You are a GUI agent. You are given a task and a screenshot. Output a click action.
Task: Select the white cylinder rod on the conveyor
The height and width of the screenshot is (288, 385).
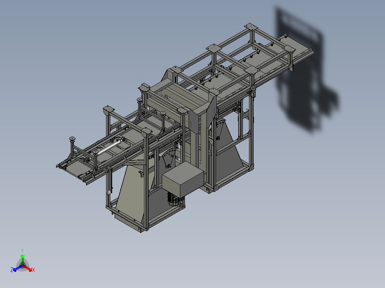tap(109, 147)
